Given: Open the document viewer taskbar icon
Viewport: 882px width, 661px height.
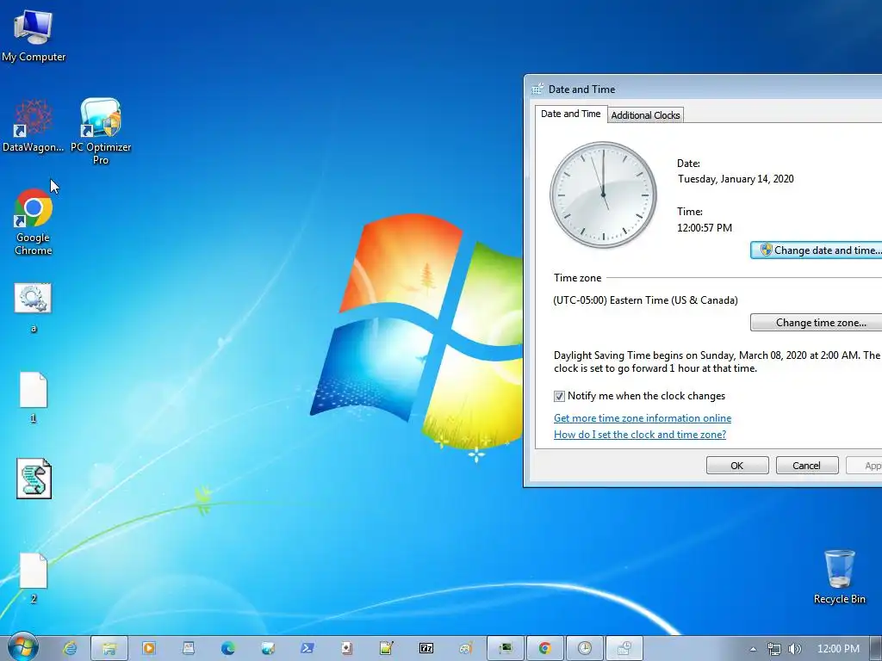Looking at the screenshot, I should (x=189, y=649).
